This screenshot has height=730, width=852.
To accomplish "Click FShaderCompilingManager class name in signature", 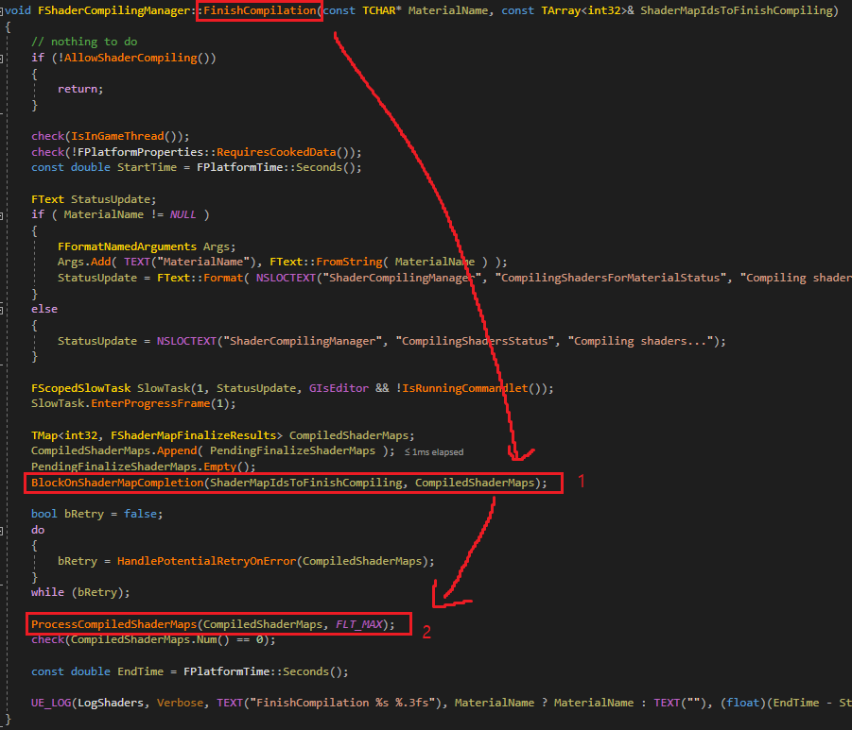I will (113, 10).
